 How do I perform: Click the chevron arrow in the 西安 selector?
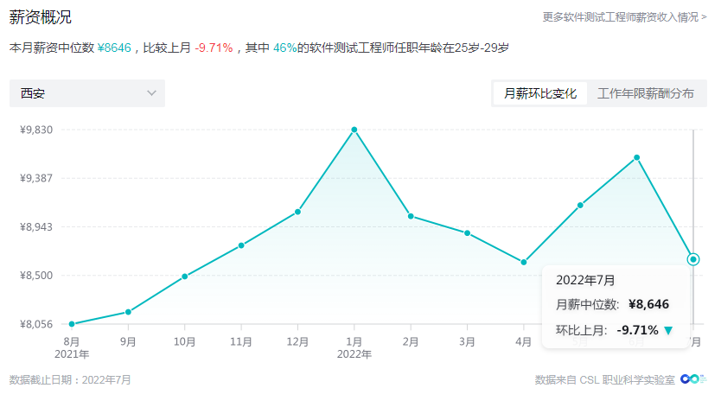151,93
